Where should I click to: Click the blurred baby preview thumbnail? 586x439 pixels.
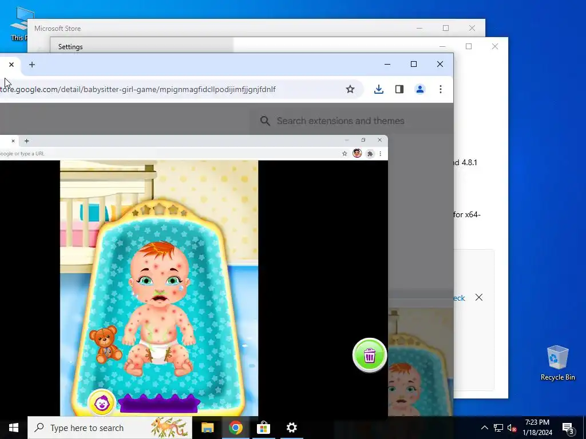pyautogui.click(x=421, y=362)
